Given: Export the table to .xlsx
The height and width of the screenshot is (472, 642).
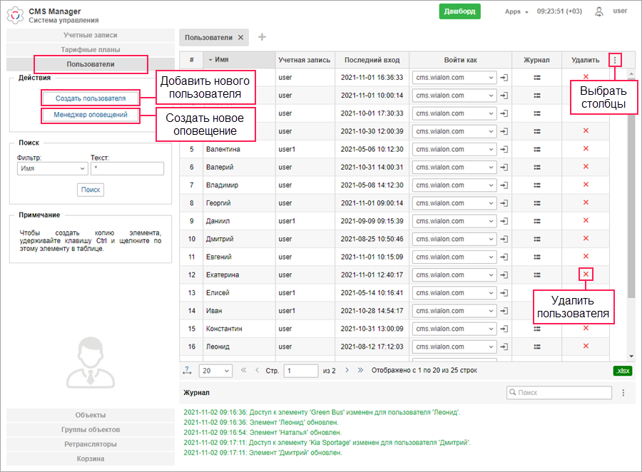Looking at the screenshot, I should pyautogui.click(x=622, y=371).
